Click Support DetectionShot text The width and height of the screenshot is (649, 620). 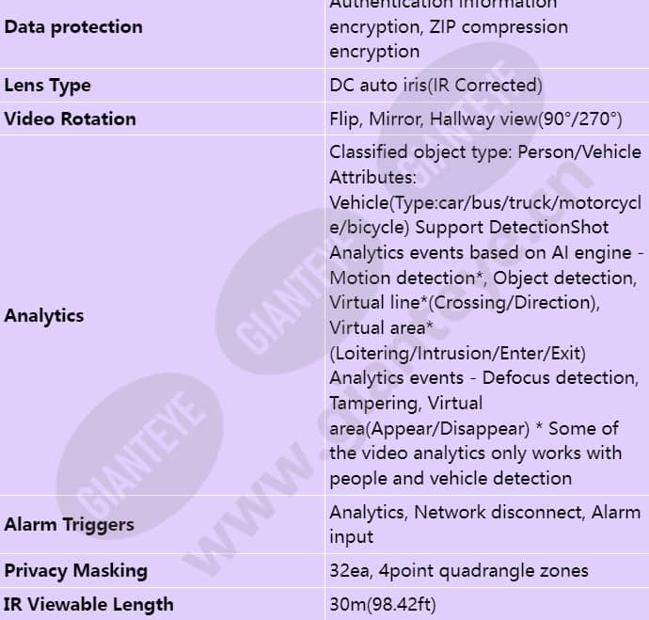[512, 228]
